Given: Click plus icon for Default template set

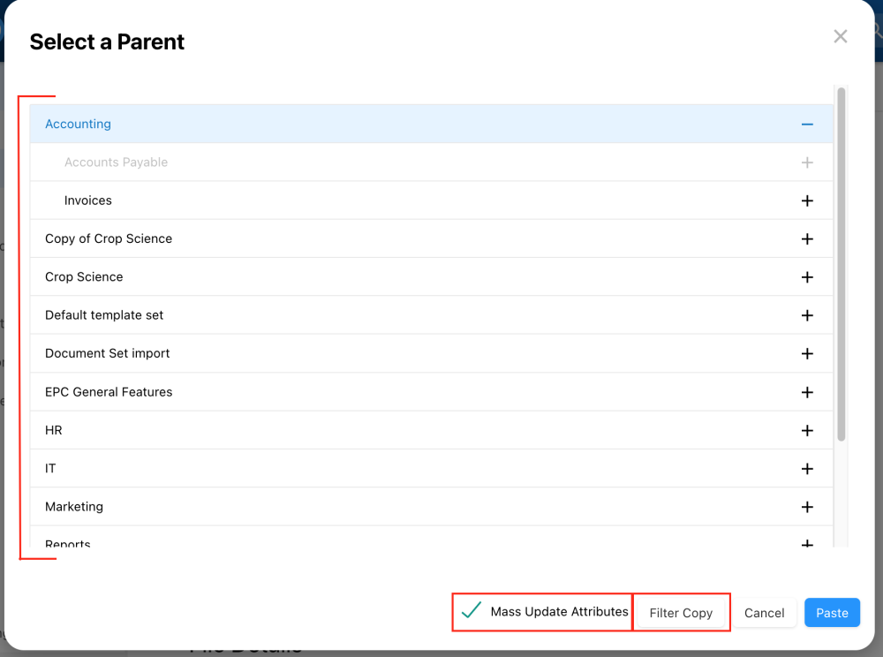Looking at the screenshot, I should point(806,315).
